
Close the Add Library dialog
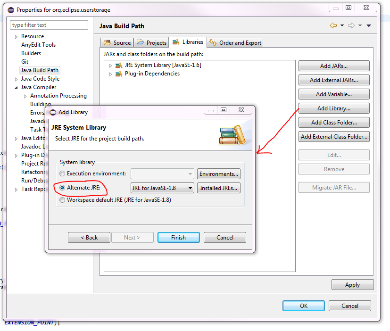(241, 110)
